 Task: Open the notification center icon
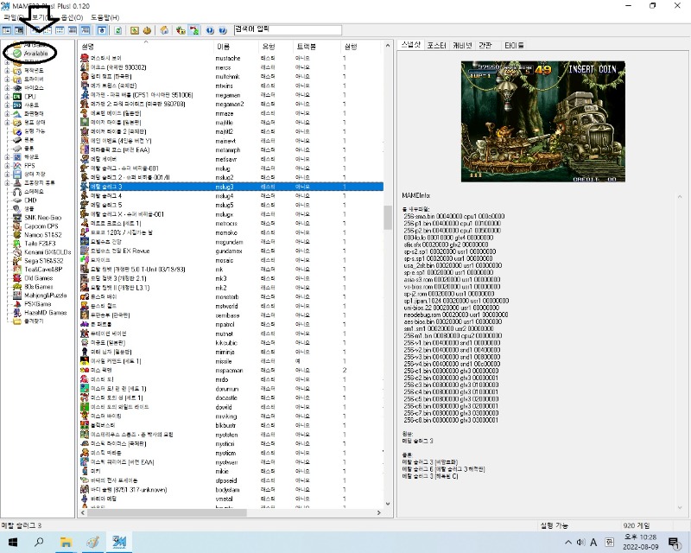tap(674, 542)
